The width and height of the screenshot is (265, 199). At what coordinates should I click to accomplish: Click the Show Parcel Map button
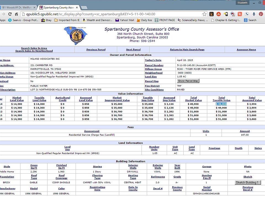[188, 81]
